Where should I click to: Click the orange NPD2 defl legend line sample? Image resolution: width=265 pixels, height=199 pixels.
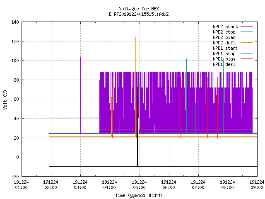pos(246,42)
